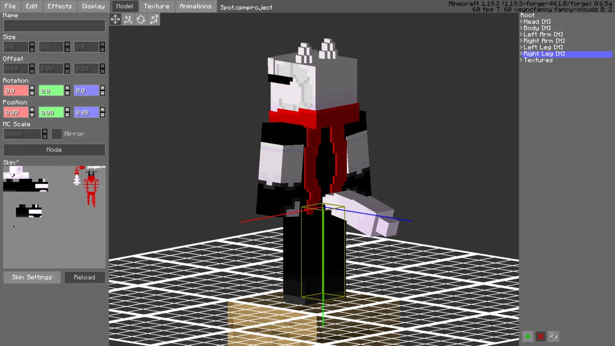
Task: Click the Name input field
Action: click(54, 26)
